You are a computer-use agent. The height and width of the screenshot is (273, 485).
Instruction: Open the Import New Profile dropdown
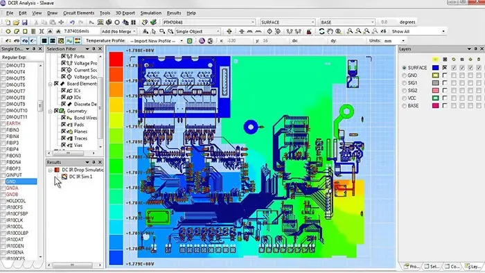coord(182,41)
